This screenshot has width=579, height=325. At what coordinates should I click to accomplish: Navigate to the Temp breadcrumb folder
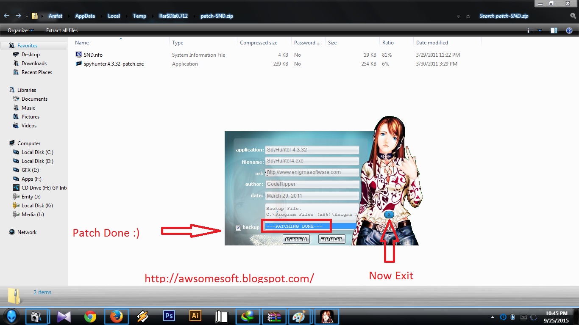(x=139, y=16)
